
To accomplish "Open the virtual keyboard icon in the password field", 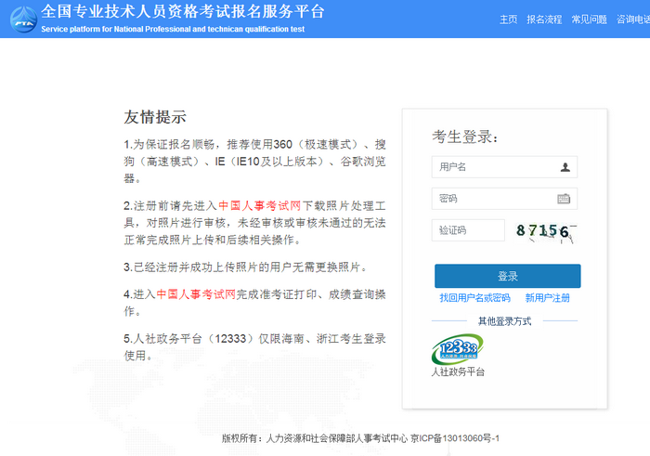I will click(564, 199).
